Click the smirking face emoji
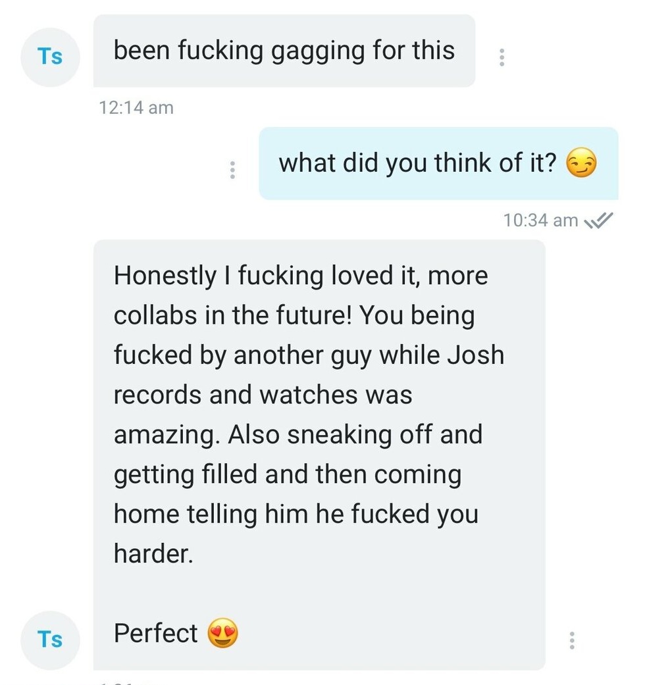 coord(582,164)
